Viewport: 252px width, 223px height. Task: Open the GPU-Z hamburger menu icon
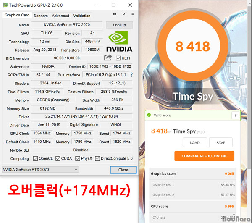[x=133, y=14]
